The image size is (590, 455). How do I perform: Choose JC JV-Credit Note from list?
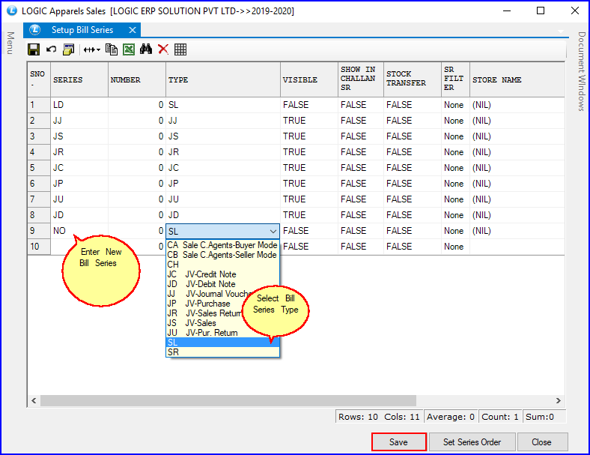click(222, 274)
